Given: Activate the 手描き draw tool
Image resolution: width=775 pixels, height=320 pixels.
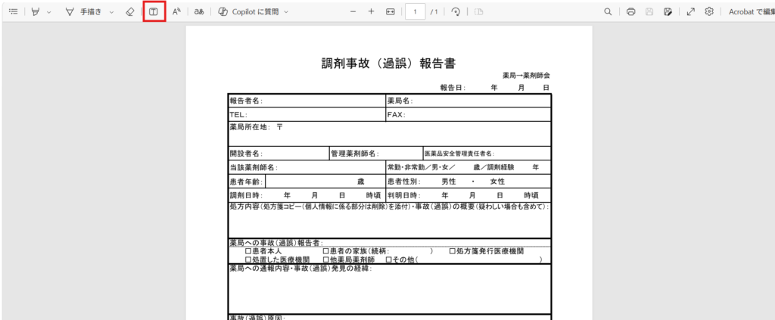Looking at the screenshot, I should click(x=83, y=12).
